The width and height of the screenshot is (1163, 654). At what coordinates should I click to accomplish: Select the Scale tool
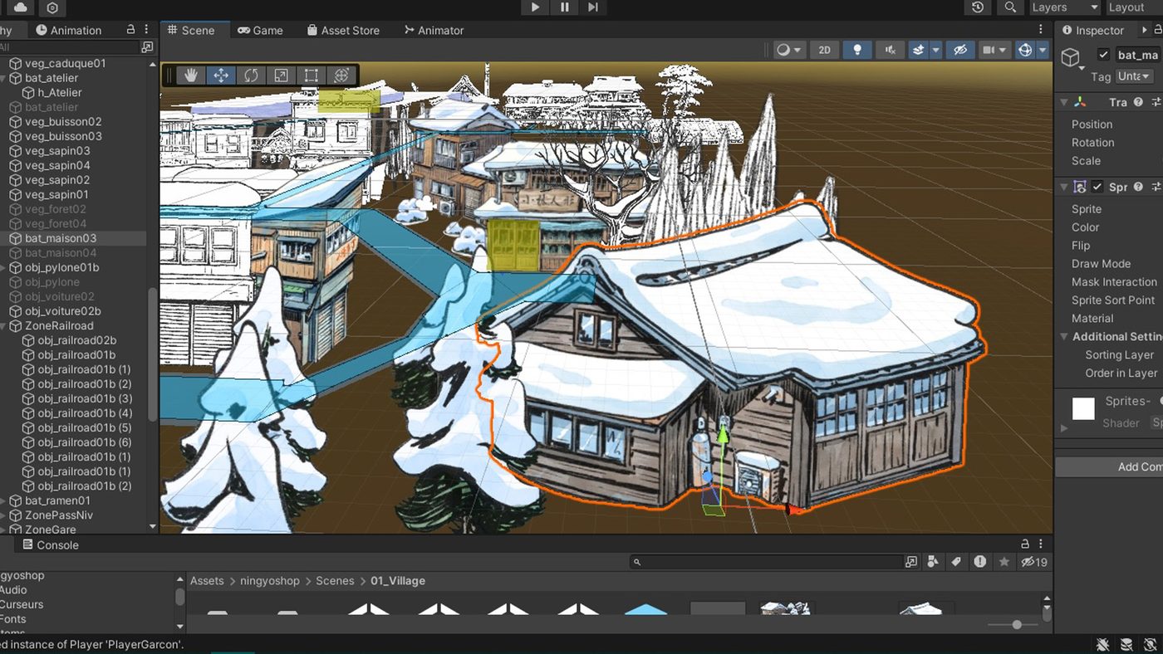point(281,75)
